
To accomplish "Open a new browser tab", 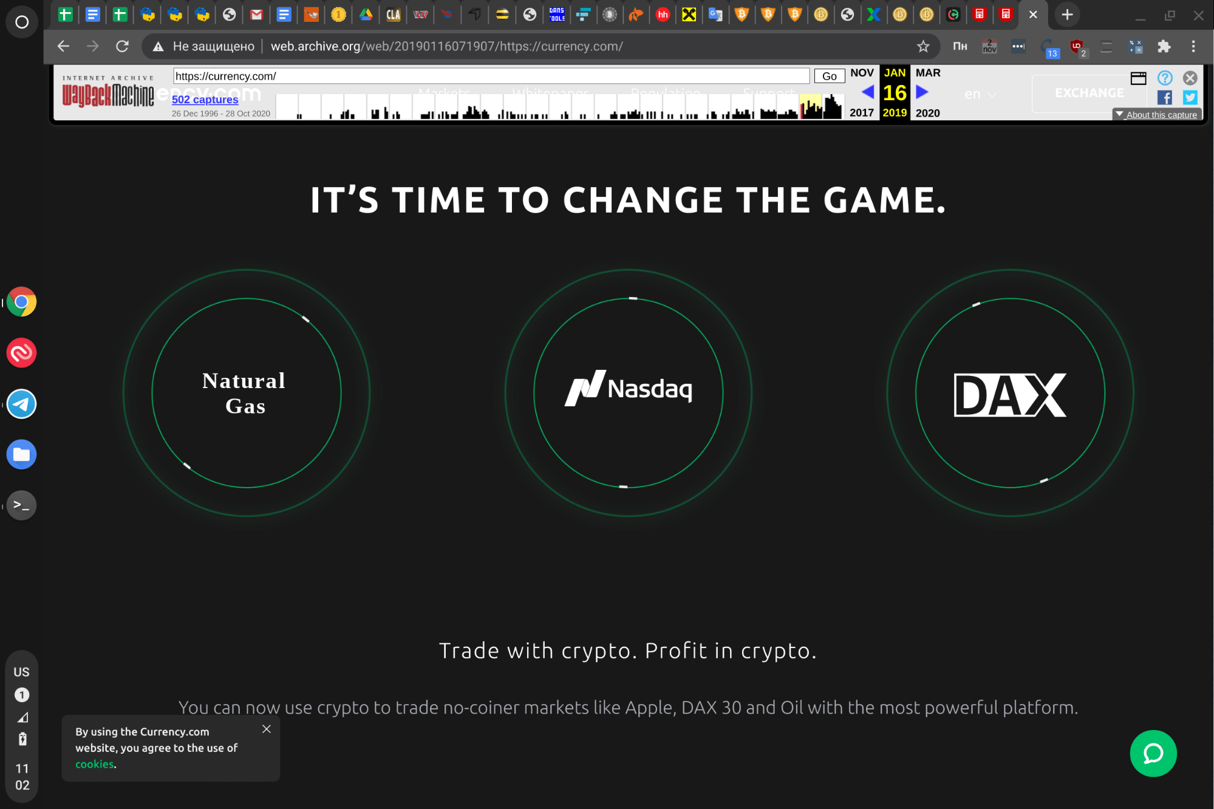I will click(1067, 15).
